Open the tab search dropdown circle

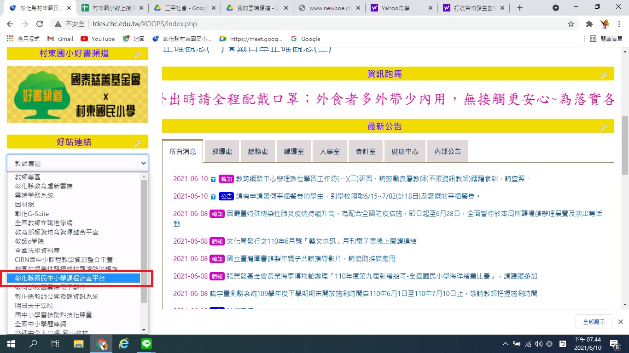click(556, 8)
